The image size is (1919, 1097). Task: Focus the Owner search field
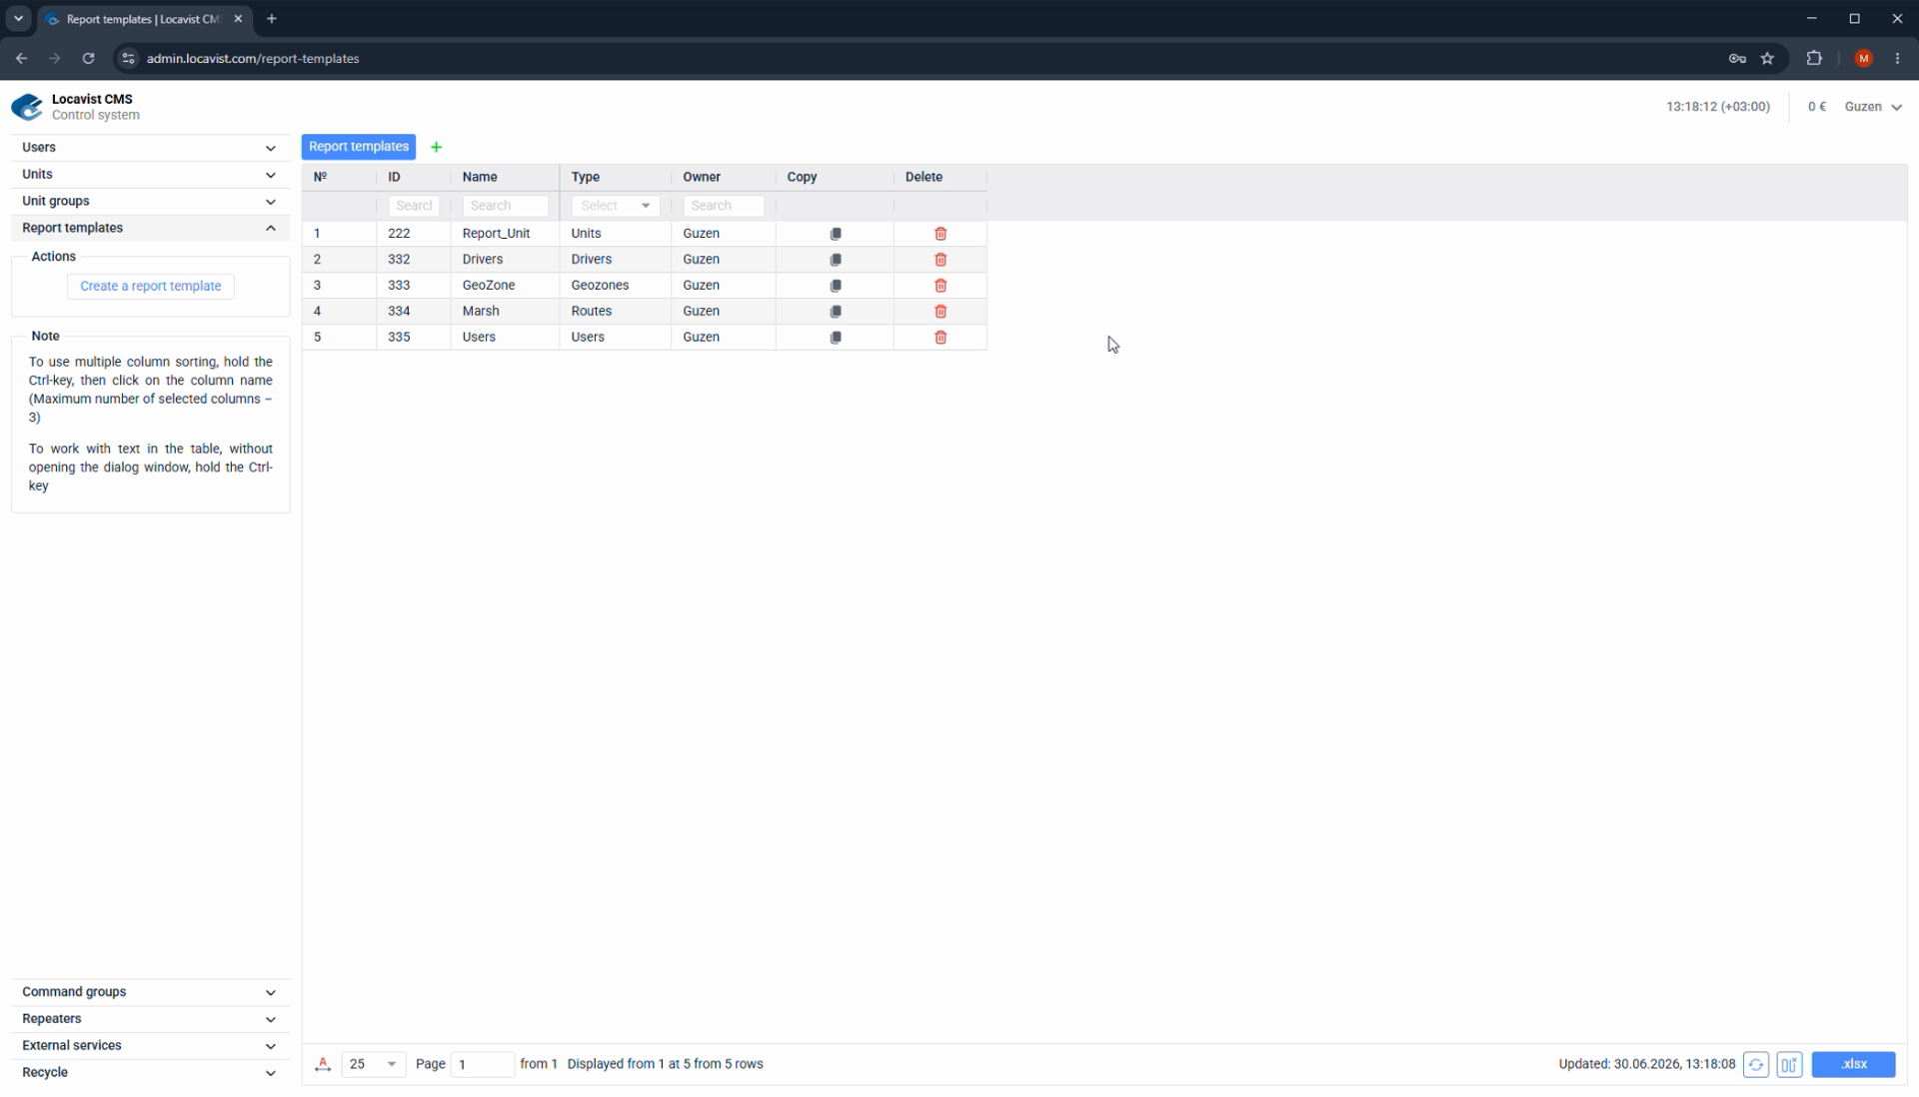[724, 206]
